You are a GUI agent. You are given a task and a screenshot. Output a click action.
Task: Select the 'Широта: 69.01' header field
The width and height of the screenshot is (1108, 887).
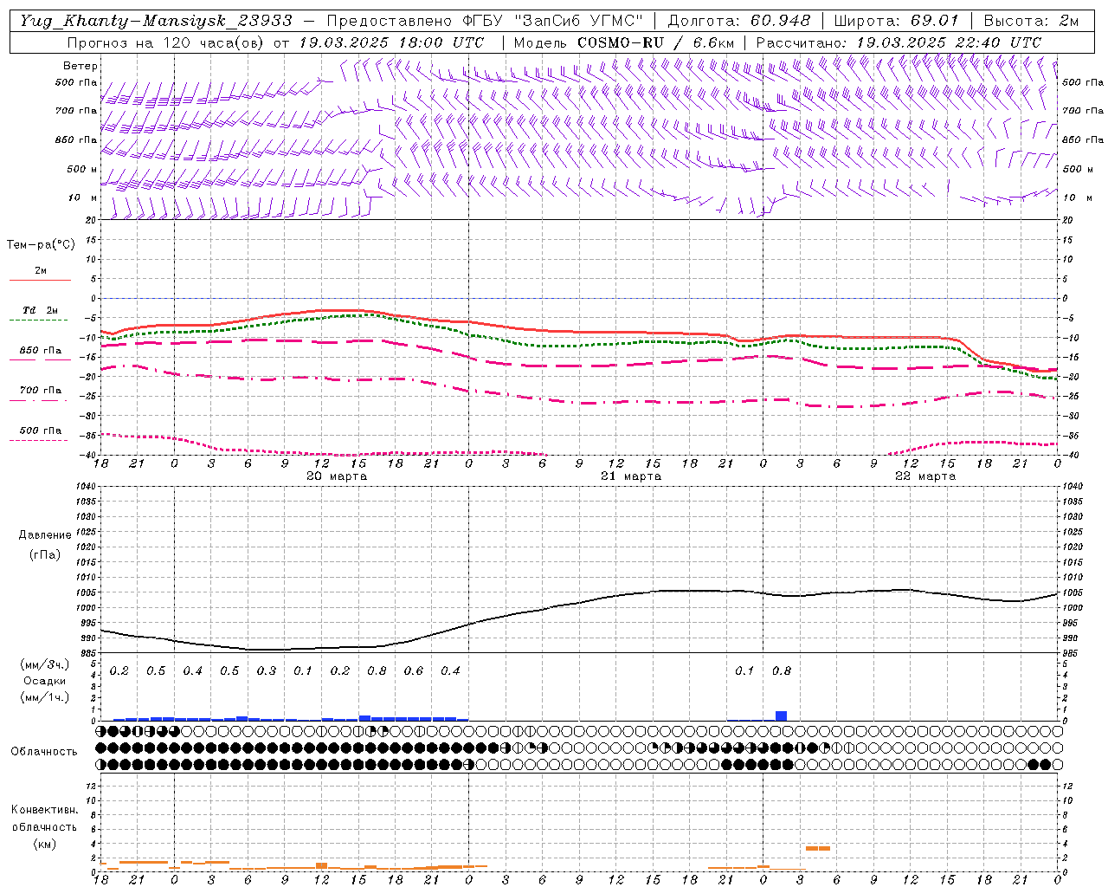point(896,21)
